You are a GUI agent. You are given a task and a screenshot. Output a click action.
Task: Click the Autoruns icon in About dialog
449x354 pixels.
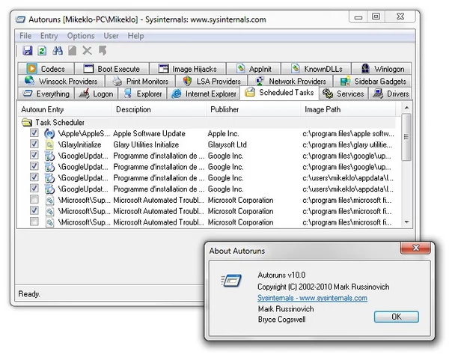[231, 281]
